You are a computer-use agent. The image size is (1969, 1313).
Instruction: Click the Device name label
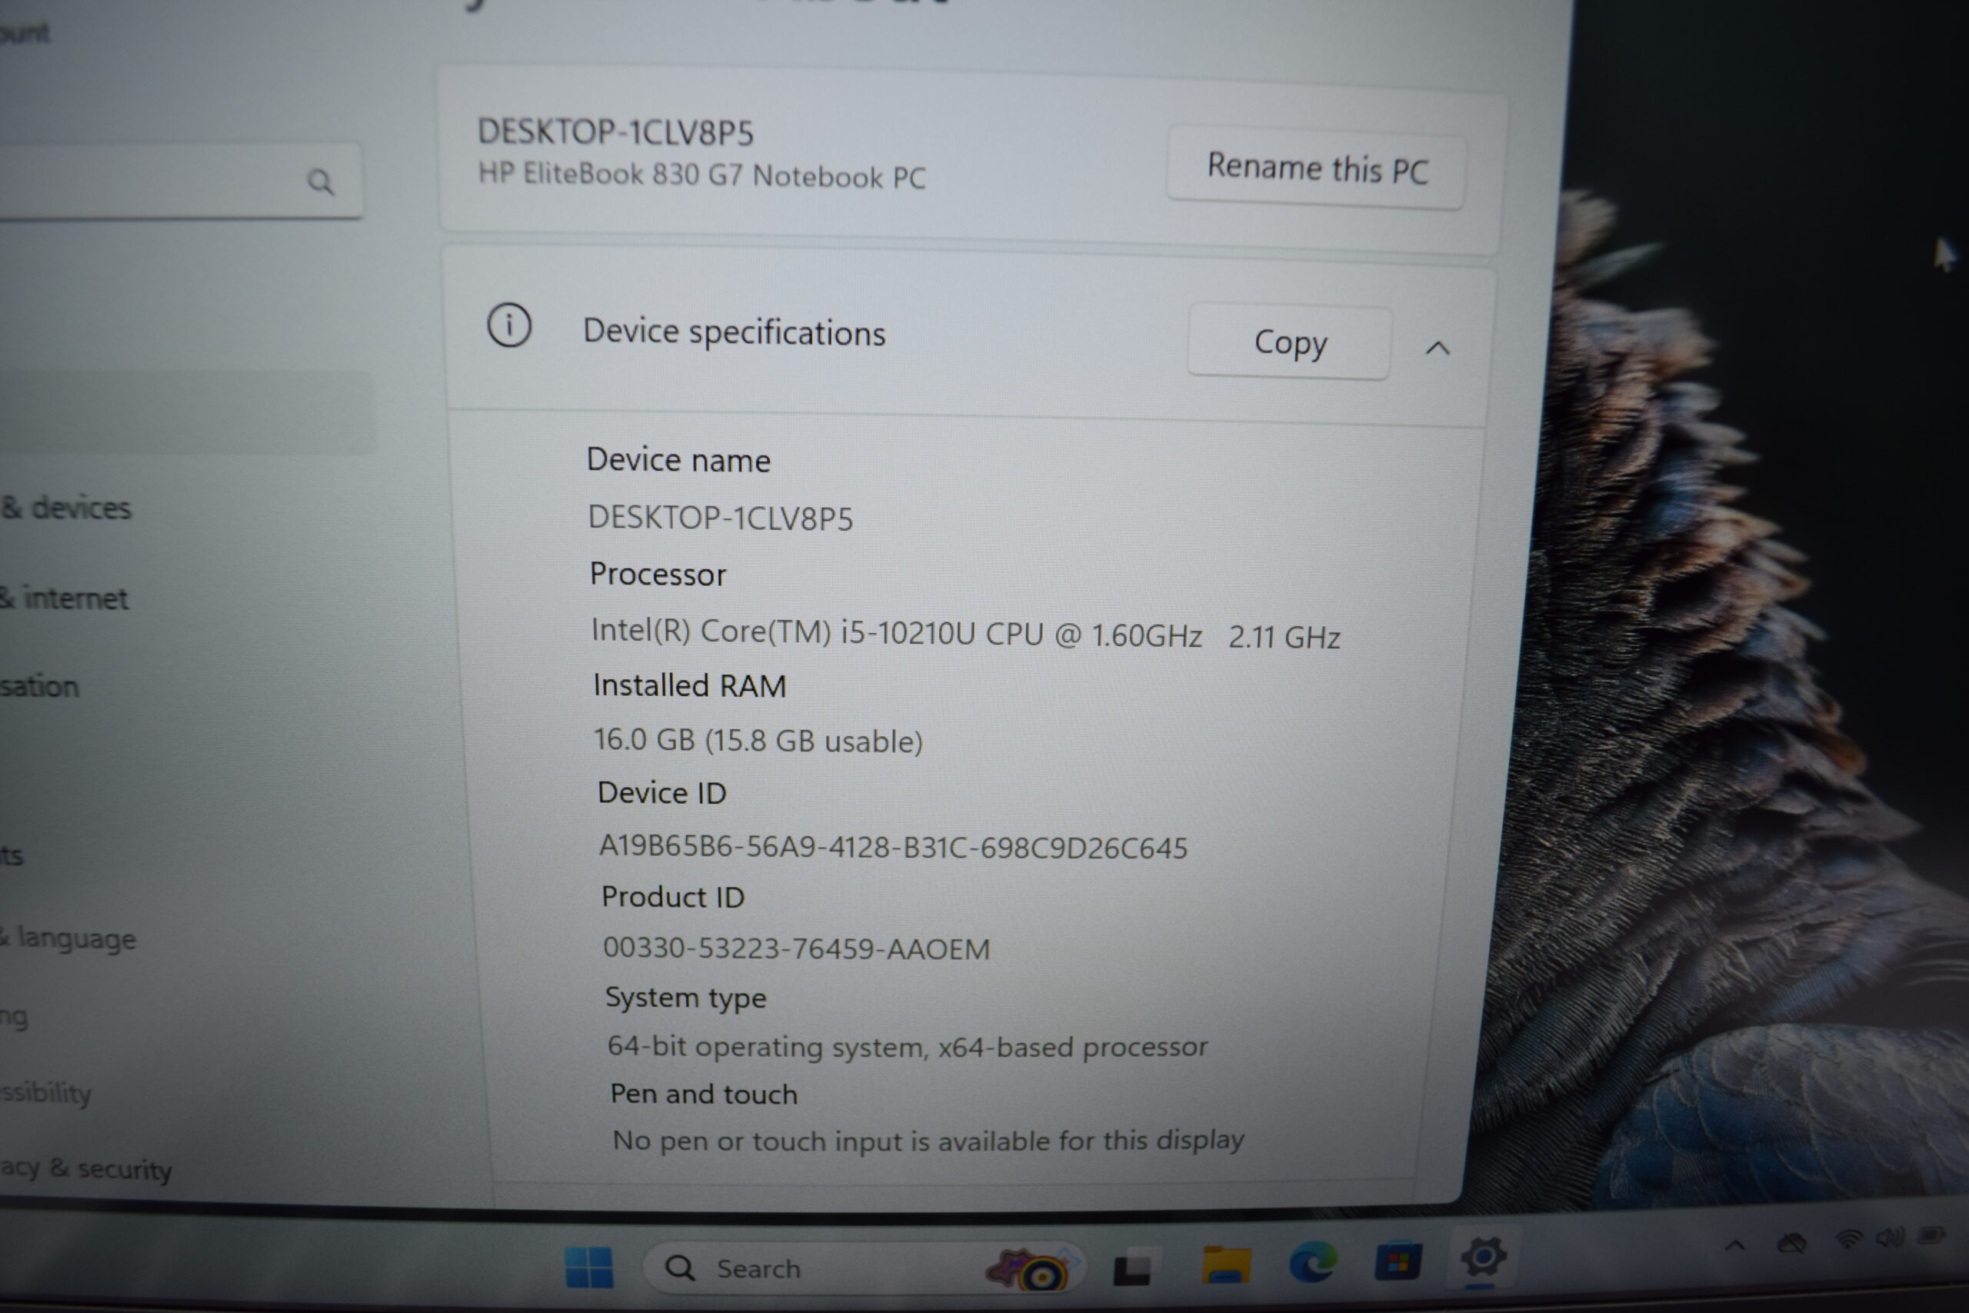(x=678, y=460)
